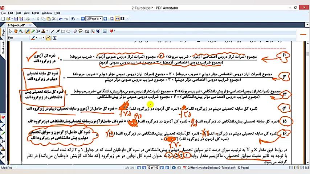Click the zoom out button
The height and width of the screenshot is (174, 310).
pos(83,19)
